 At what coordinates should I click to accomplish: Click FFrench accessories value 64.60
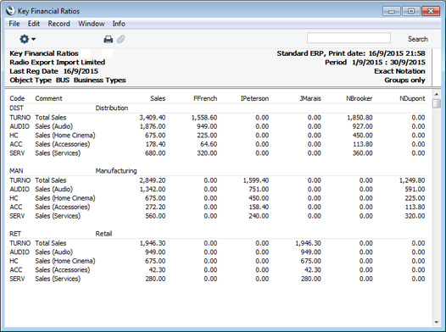(209, 144)
